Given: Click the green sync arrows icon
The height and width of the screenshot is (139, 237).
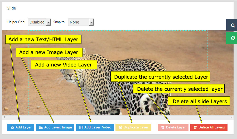Looking at the screenshot, I should [233, 38].
